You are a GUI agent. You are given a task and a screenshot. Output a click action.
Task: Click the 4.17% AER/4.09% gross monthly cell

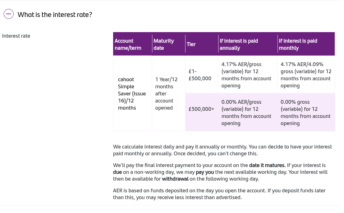[x=306, y=75]
